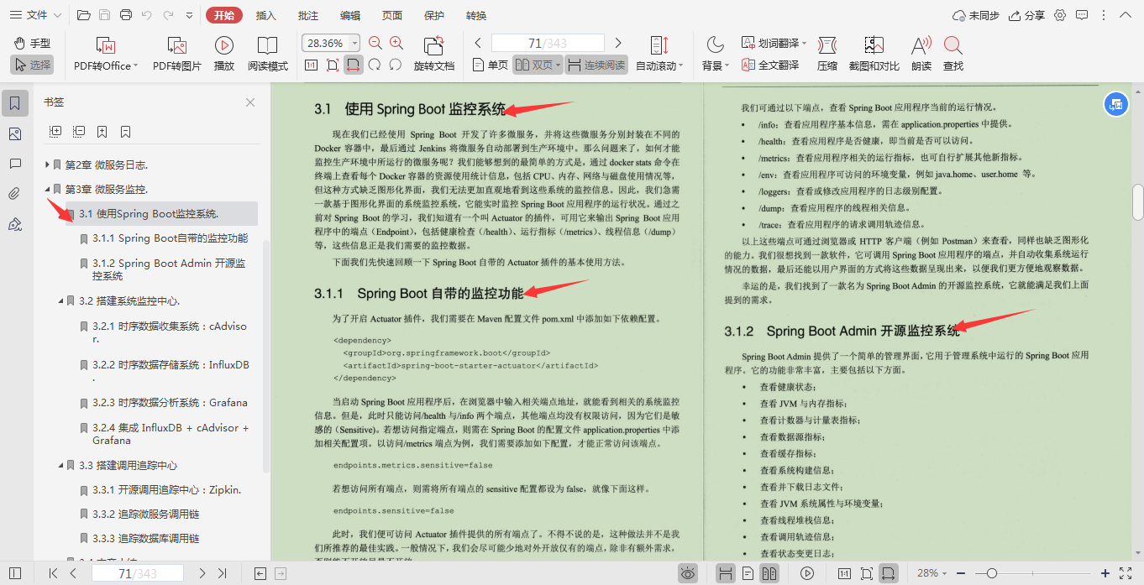Switch to the 插入 tab
Image resolution: width=1144 pixels, height=585 pixels.
point(266,15)
